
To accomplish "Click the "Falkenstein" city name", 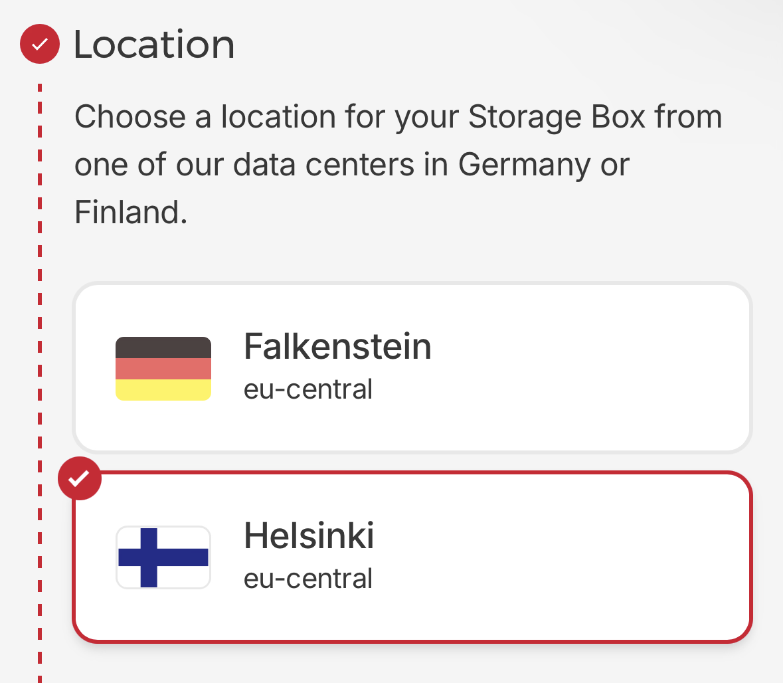I will (337, 347).
